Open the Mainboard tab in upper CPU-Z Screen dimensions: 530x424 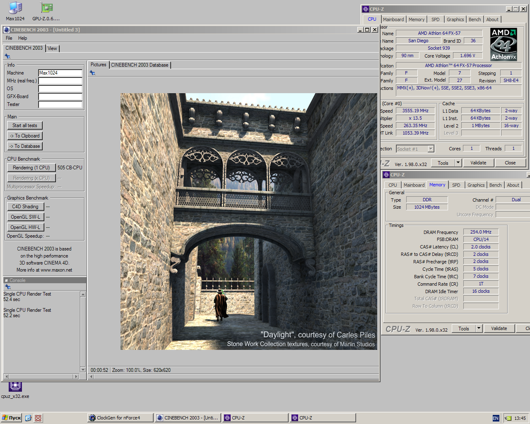(x=393, y=19)
